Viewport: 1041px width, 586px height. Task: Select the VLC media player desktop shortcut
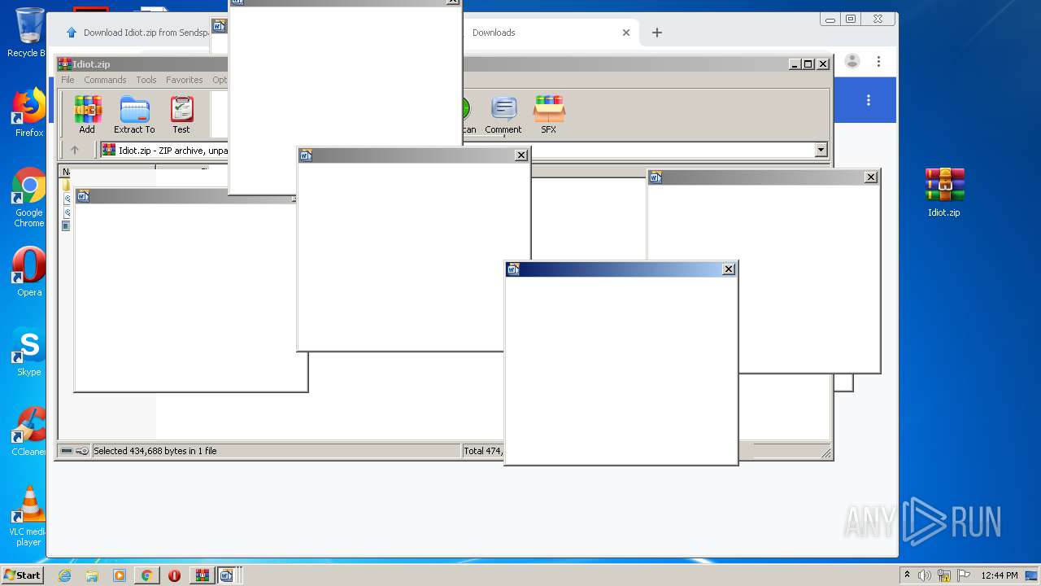29,516
